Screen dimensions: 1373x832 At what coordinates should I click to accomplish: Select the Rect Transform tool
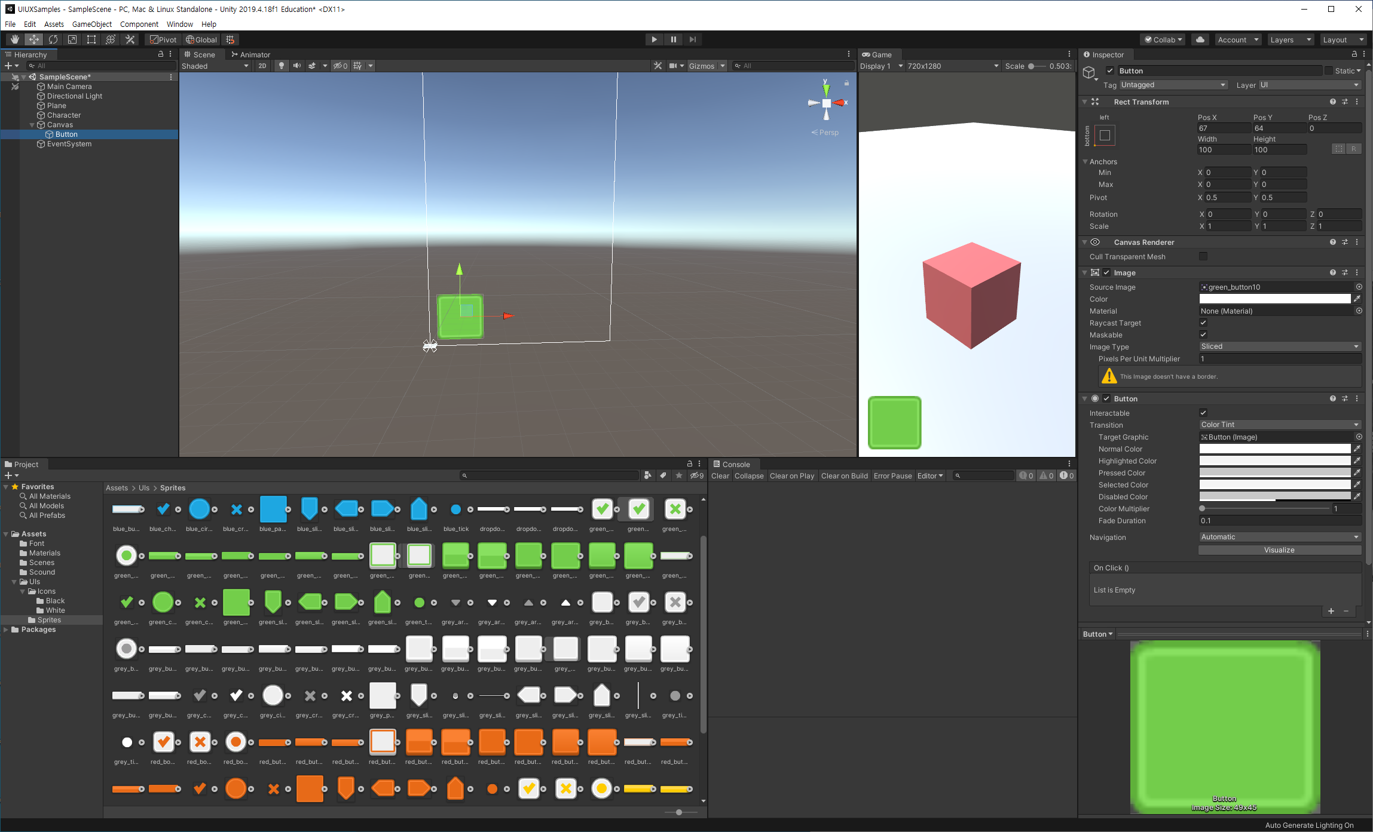pos(91,39)
